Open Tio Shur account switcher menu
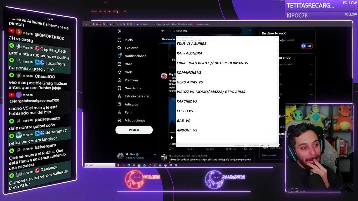Screen dimensions: 358x201 point(154,156)
